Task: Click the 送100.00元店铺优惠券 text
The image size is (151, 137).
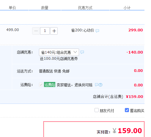Action: 59,59
